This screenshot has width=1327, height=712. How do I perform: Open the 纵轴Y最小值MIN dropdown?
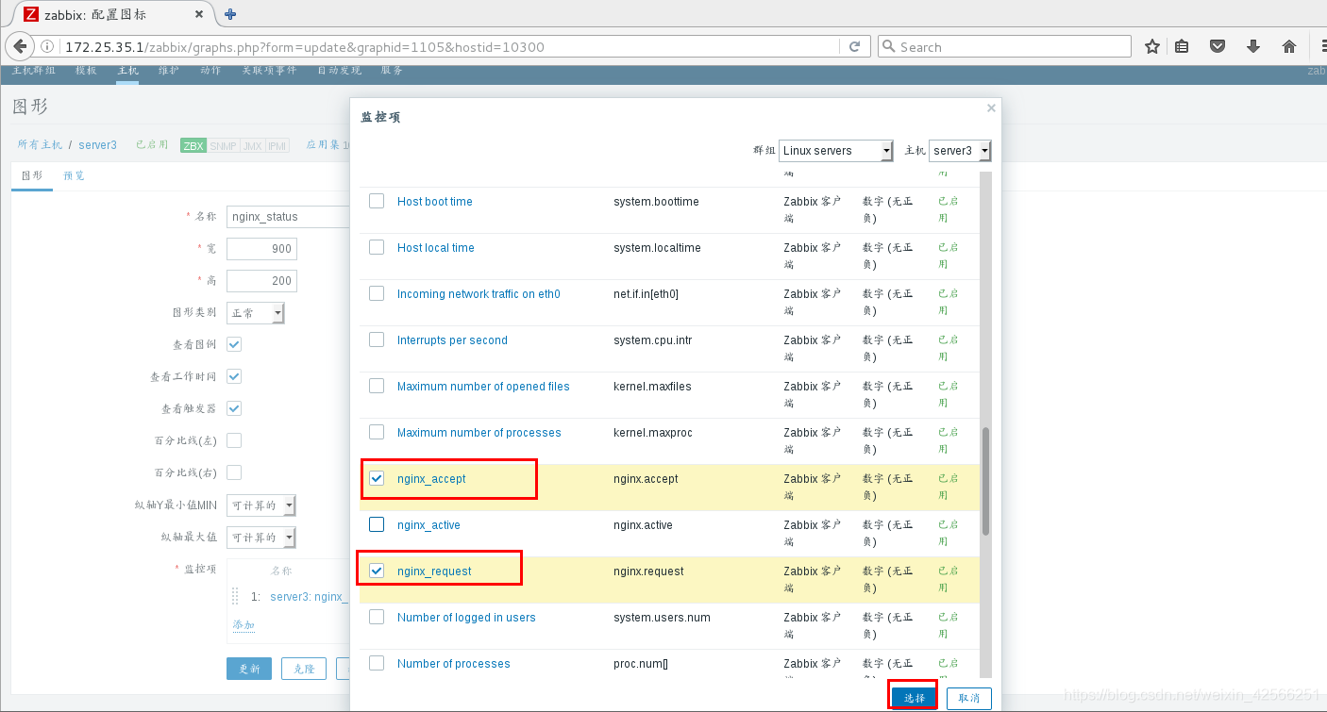[x=261, y=505]
